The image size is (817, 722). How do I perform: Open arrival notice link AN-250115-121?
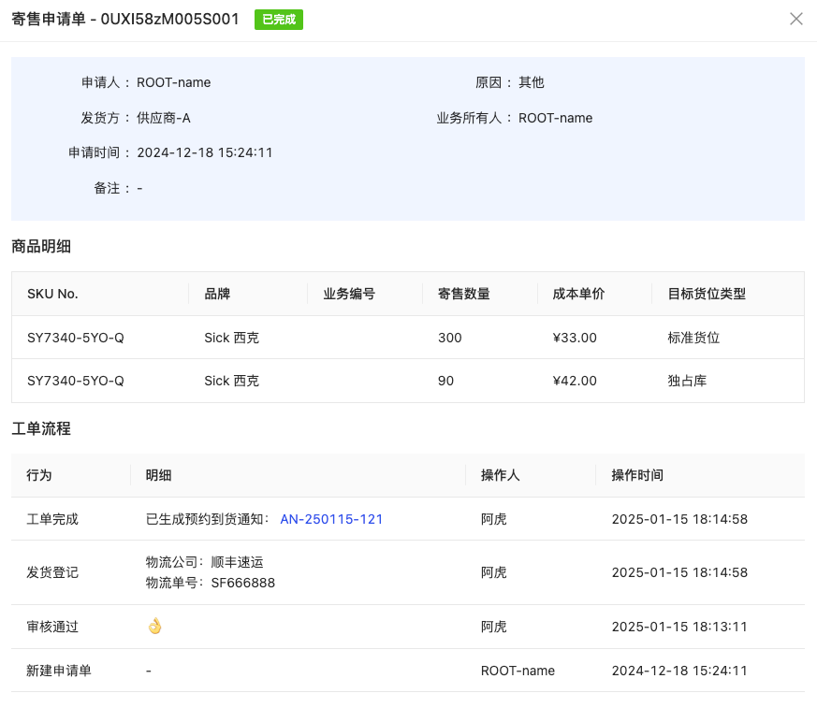331,519
